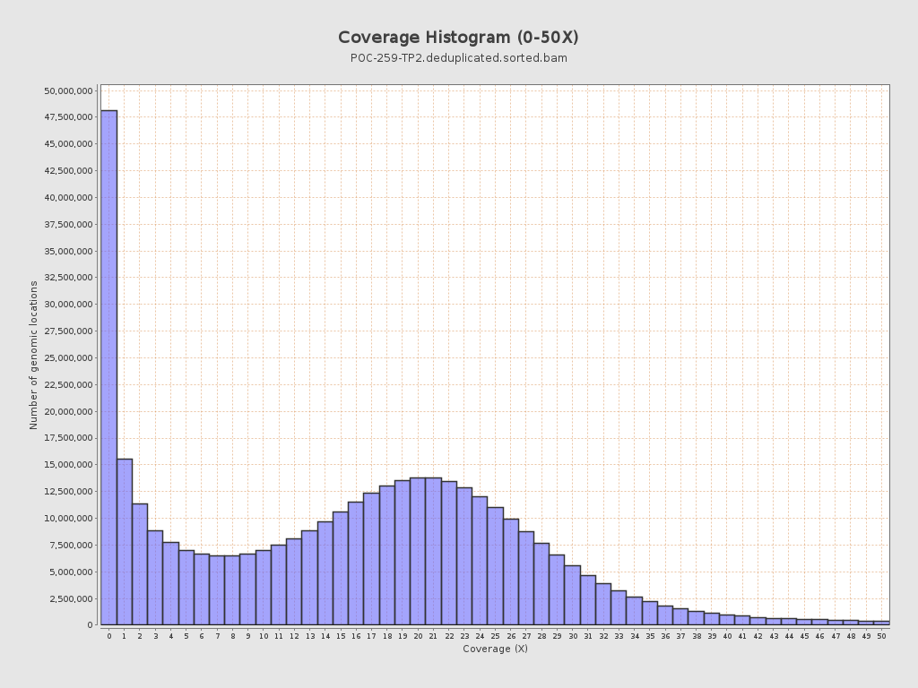Click the x-axis tick label '47'
The width and height of the screenshot is (918, 688).
tap(836, 636)
